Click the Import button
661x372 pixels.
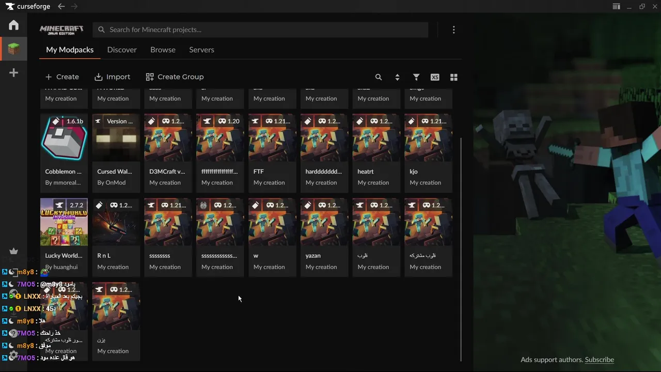click(112, 77)
